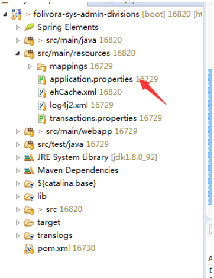Select the src/test/java folder label
The height and width of the screenshot is (278, 214).
pos(60,144)
